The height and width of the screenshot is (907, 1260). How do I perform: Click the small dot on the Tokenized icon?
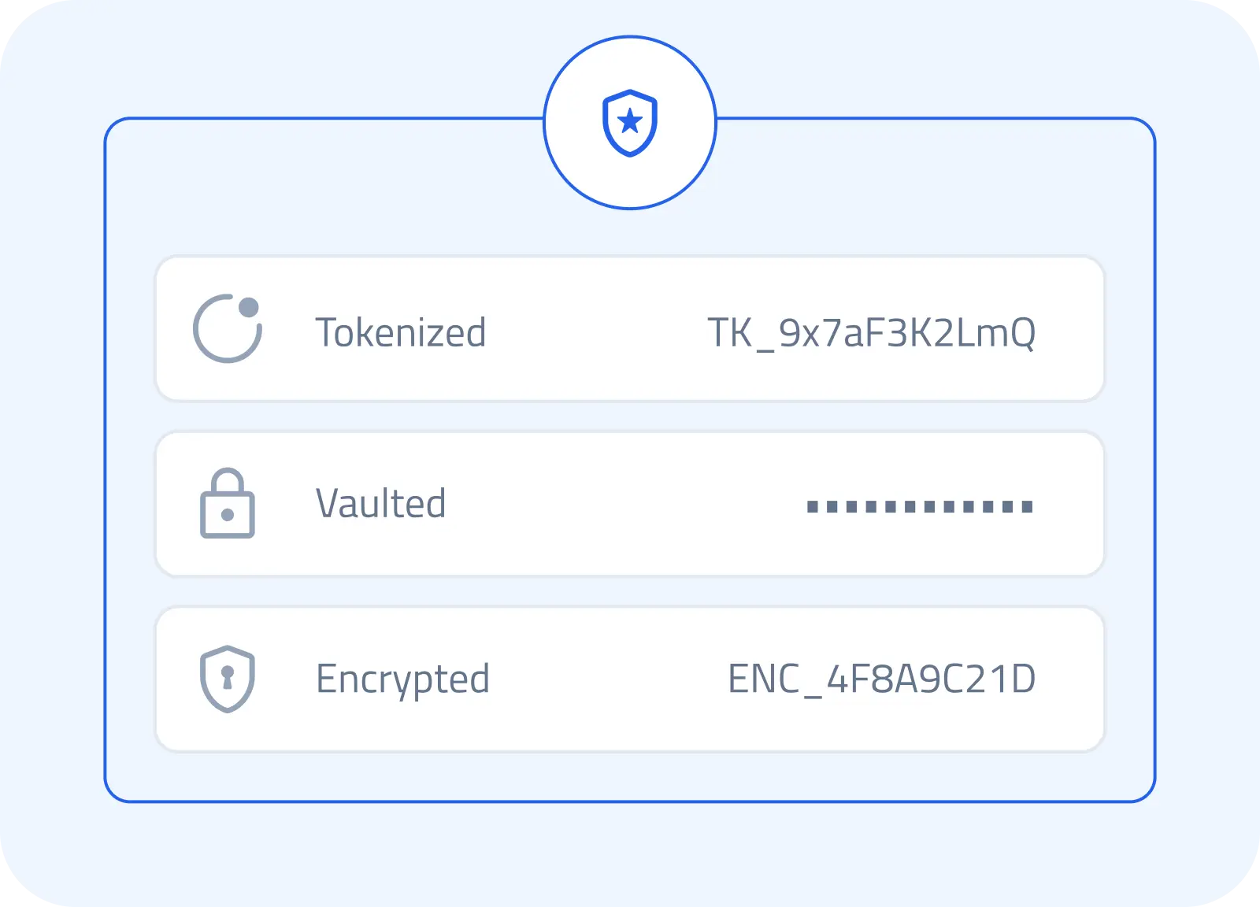click(x=249, y=307)
